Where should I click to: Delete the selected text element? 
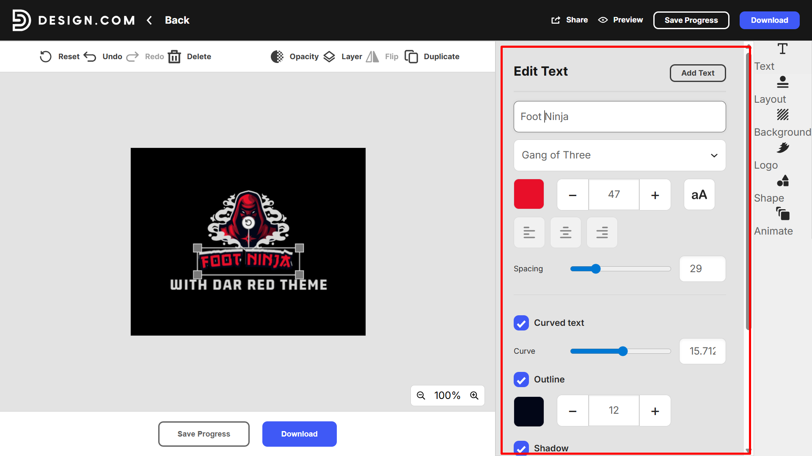[x=190, y=56]
